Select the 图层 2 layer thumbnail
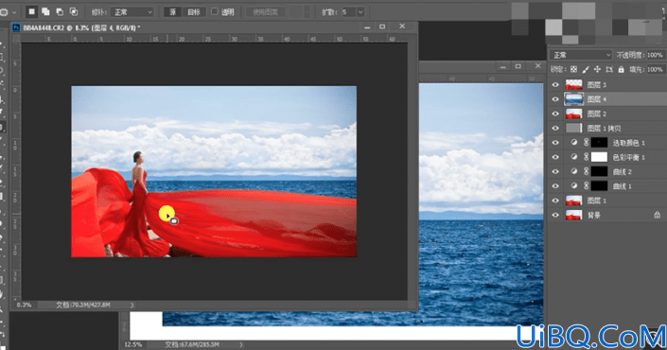 point(573,114)
